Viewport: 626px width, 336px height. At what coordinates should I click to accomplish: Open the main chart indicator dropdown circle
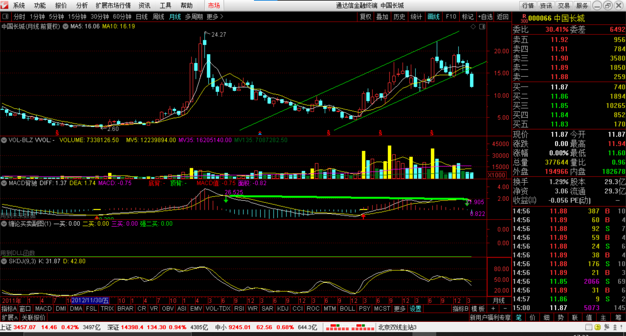pos(66,26)
